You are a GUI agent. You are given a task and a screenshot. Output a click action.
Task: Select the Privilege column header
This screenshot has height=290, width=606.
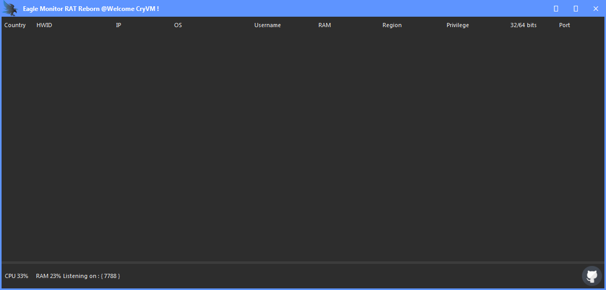[x=457, y=25]
